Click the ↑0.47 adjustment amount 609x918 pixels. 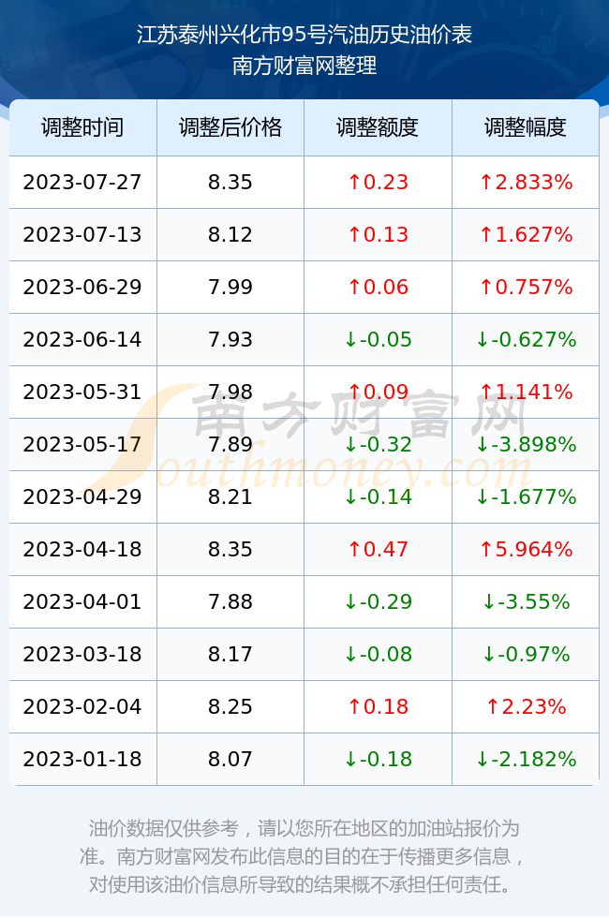tap(378, 549)
